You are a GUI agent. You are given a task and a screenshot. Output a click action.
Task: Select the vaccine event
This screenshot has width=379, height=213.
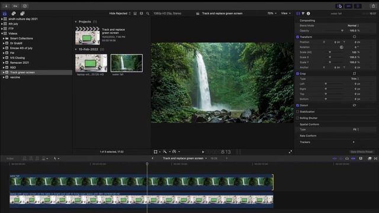(15, 78)
